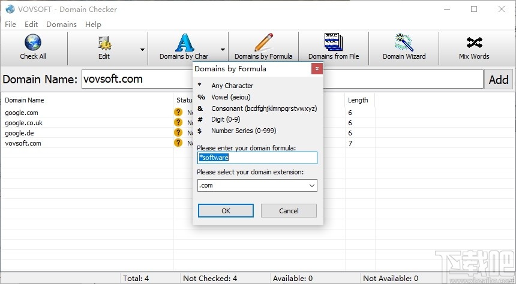Image resolution: width=516 pixels, height=284 pixels.
Task: Launch the Domain Wizard wand icon
Action: point(404,43)
